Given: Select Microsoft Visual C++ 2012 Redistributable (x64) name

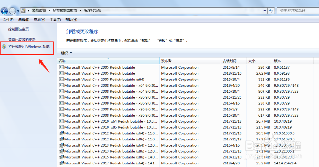Looking at the screenshot, I should (111, 133).
